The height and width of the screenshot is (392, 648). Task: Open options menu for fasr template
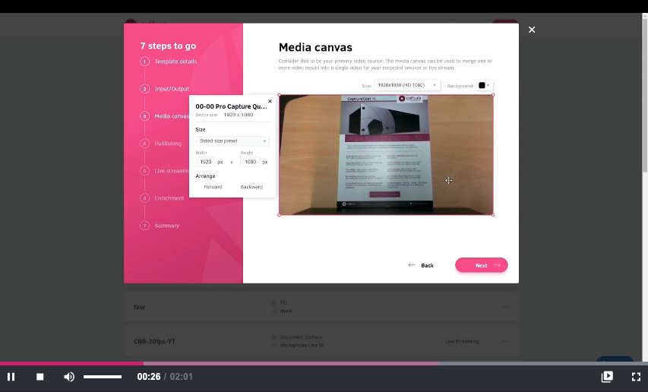[x=506, y=307]
